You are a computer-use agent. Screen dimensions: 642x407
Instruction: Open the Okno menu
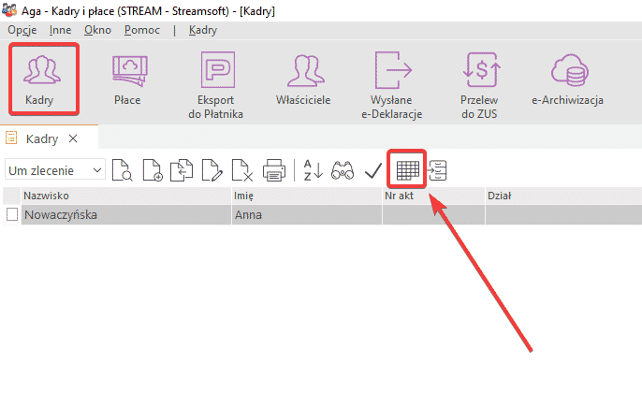point(98,30)
